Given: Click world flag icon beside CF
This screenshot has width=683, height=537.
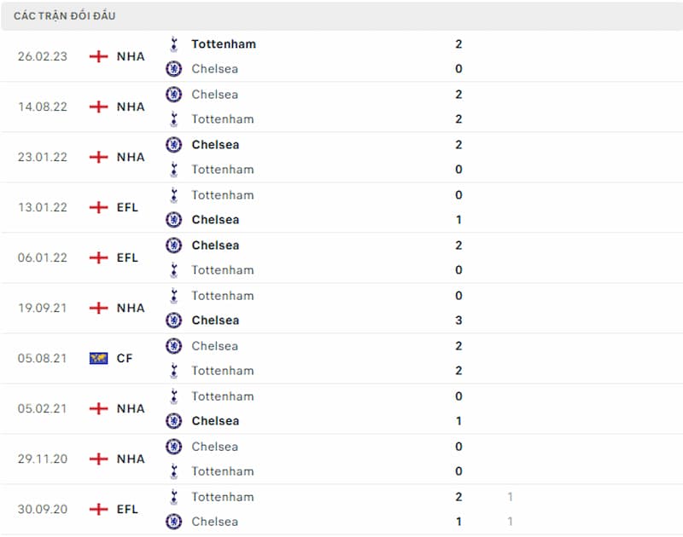Looking at the screenshot, I should tap(98, 358).
